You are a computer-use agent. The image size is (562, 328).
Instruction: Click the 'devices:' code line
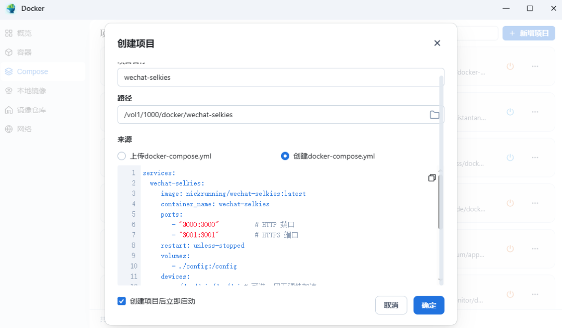(175, 276)
